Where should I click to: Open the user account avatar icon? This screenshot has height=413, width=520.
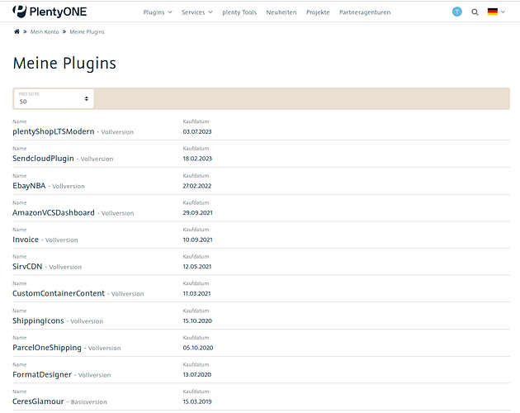[x=457, y=12]
